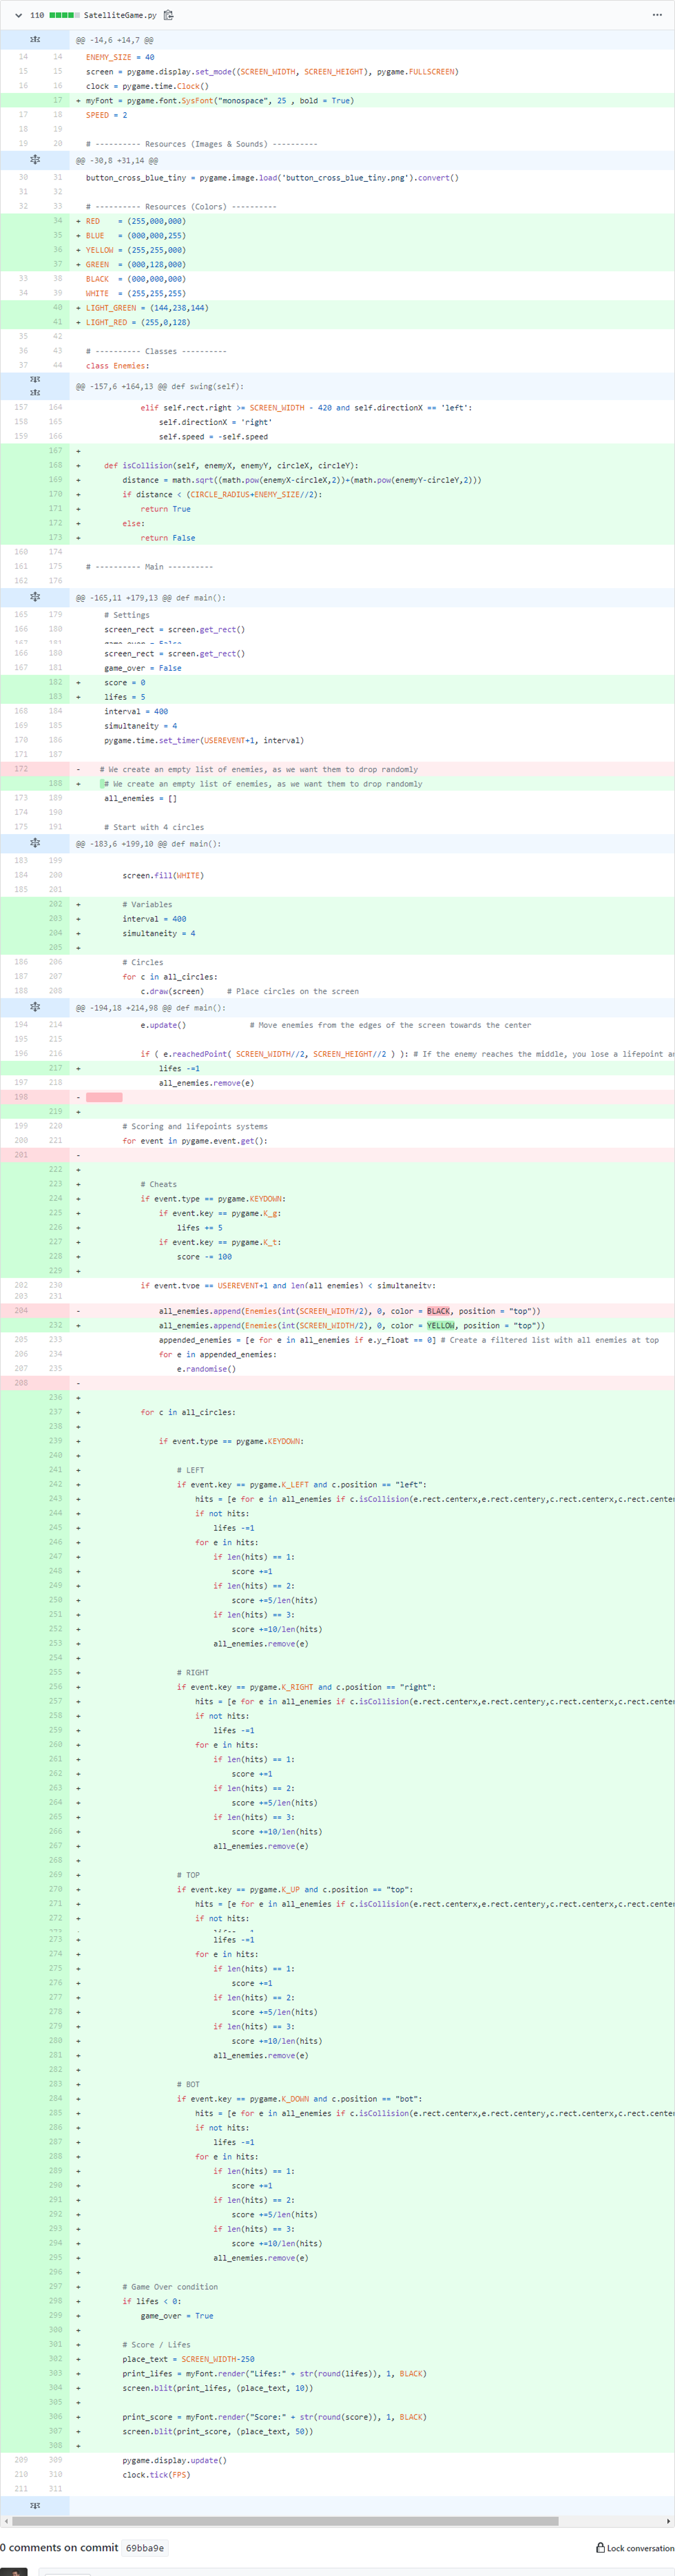Viewport: 675px width, 2576px height.
Task: Open the three-dot file options menu
Action: pyautogui.click(x=656, y=15)
